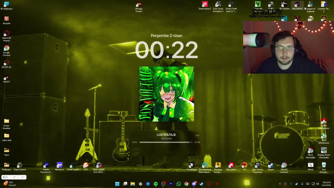Open Bu bilgisayar desktop icon
Viewport: 334px width, 188px height.
tap(7, 6)
